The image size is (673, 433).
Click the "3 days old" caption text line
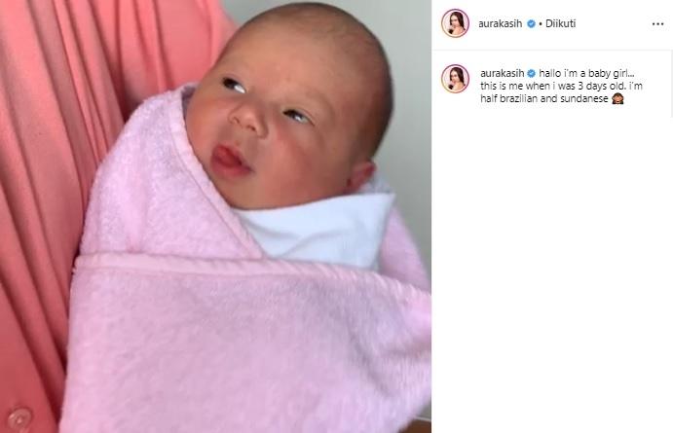pyautogui.click(x=561, y=86)
